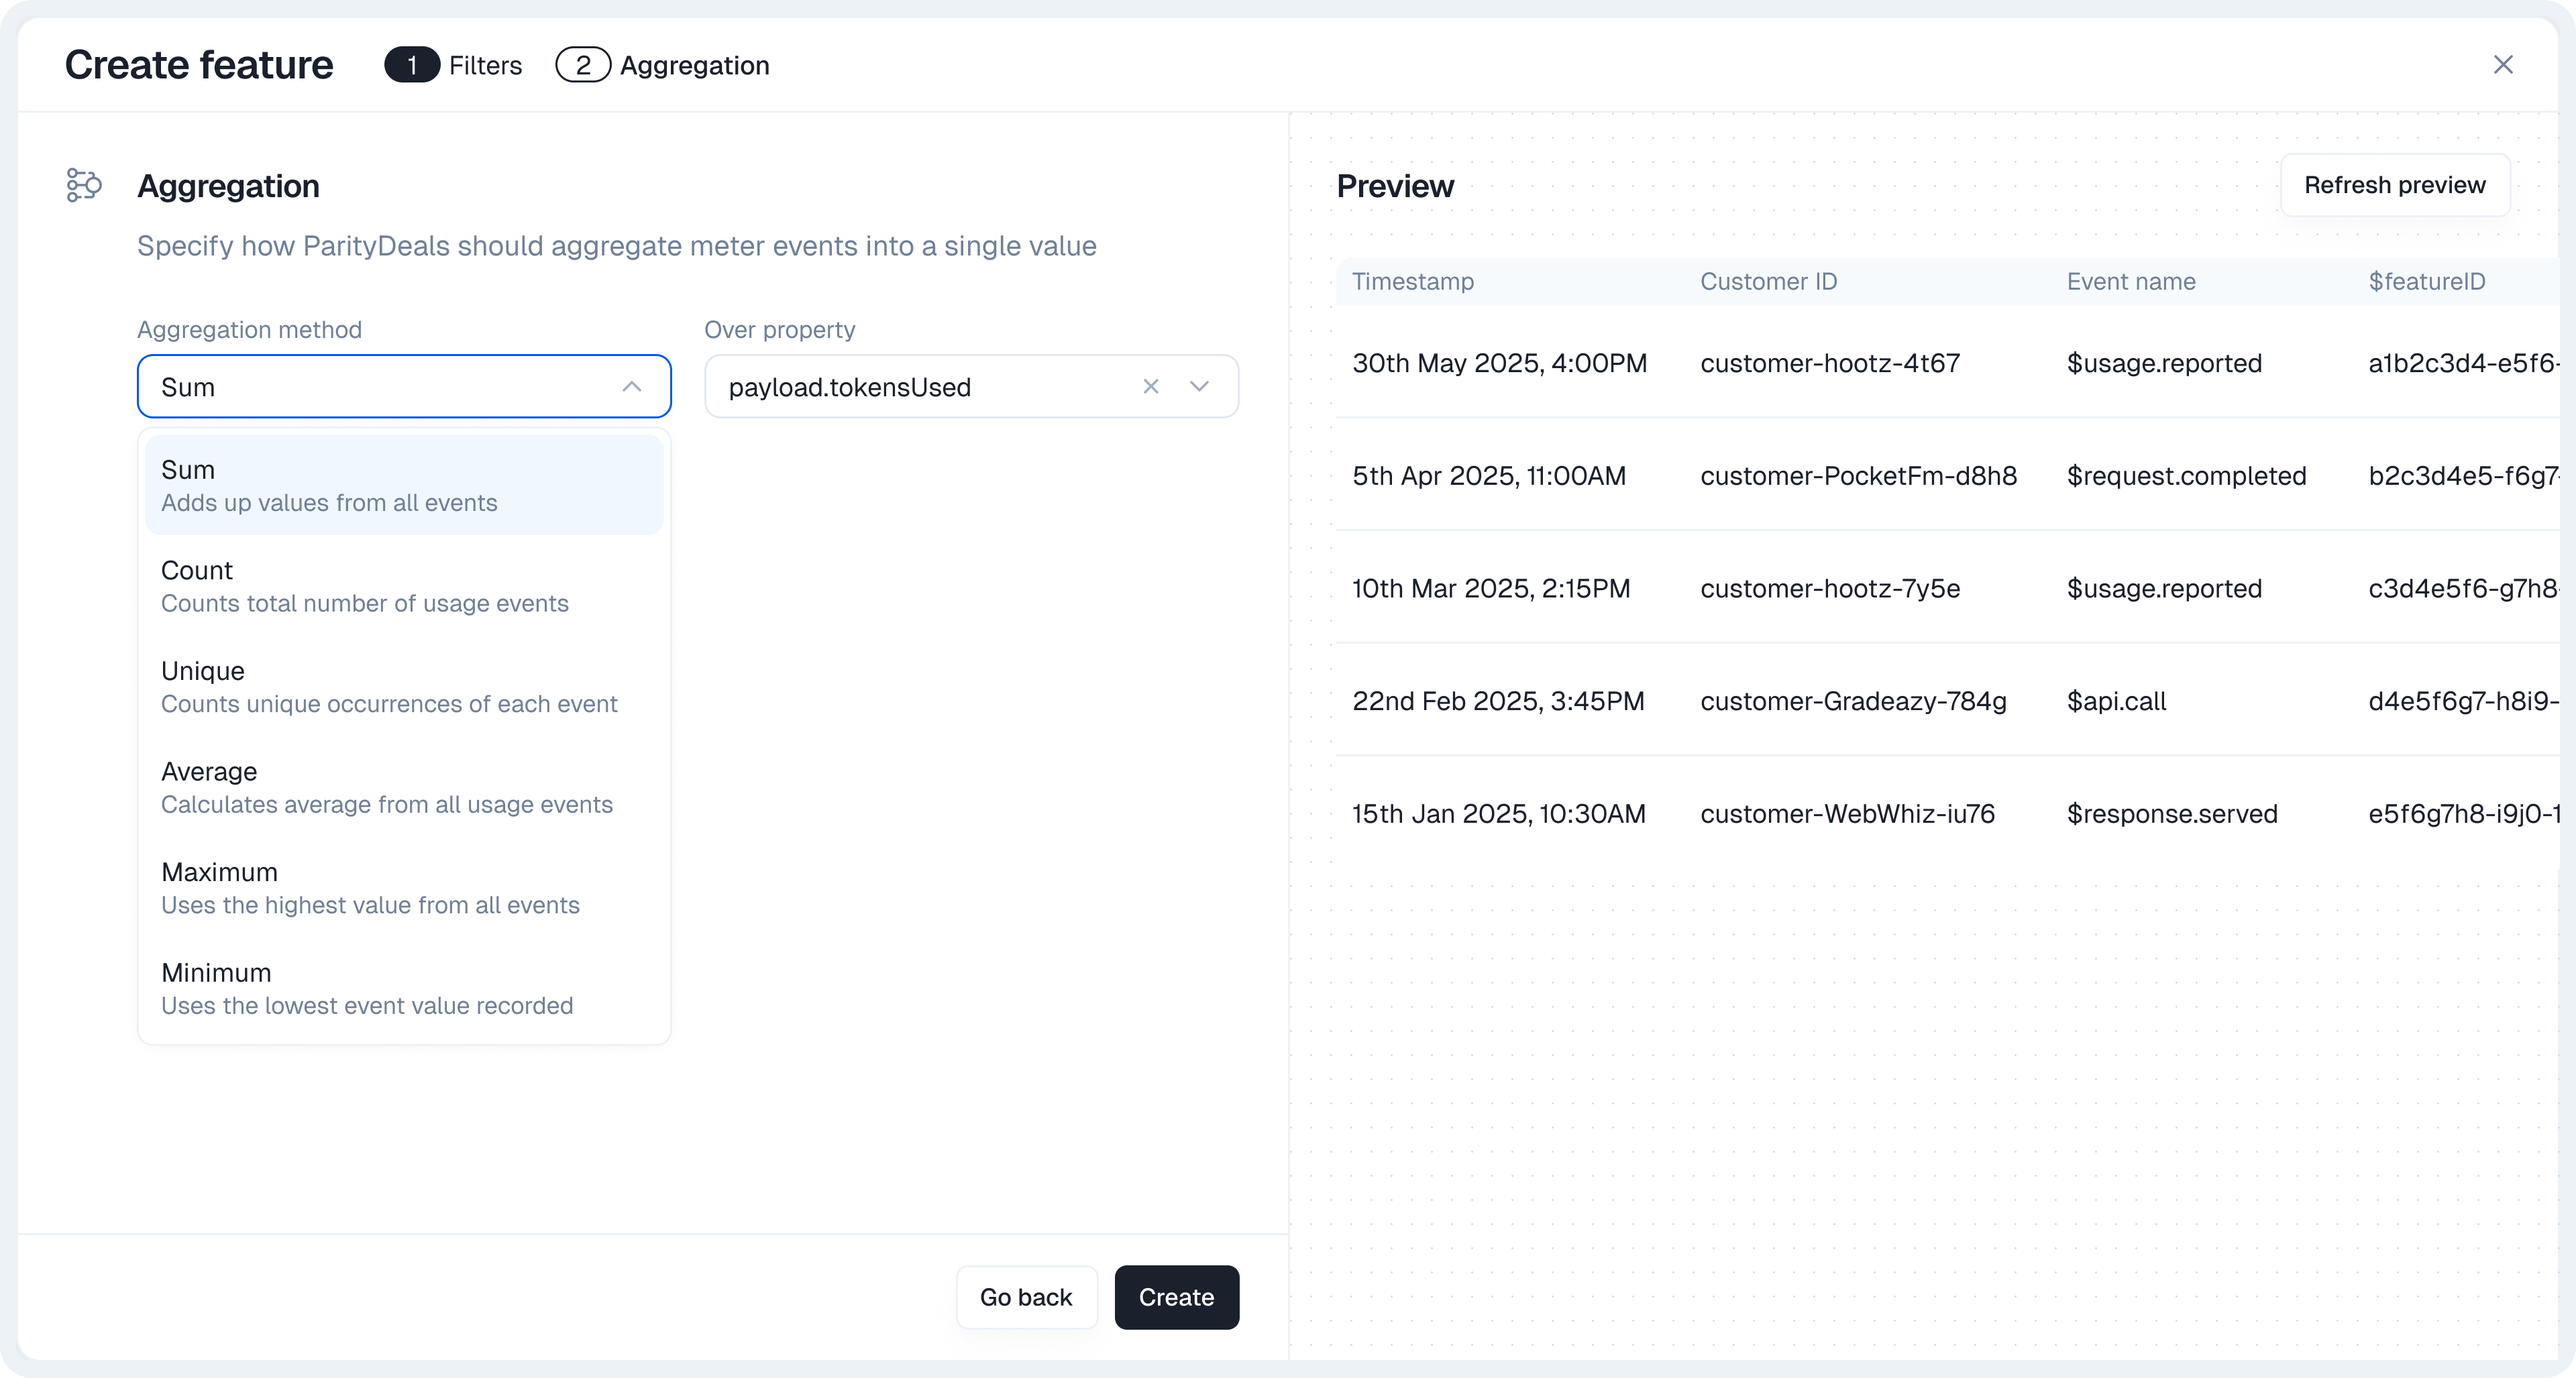Pick the Unique aggregation option

(x=404, y=687)
